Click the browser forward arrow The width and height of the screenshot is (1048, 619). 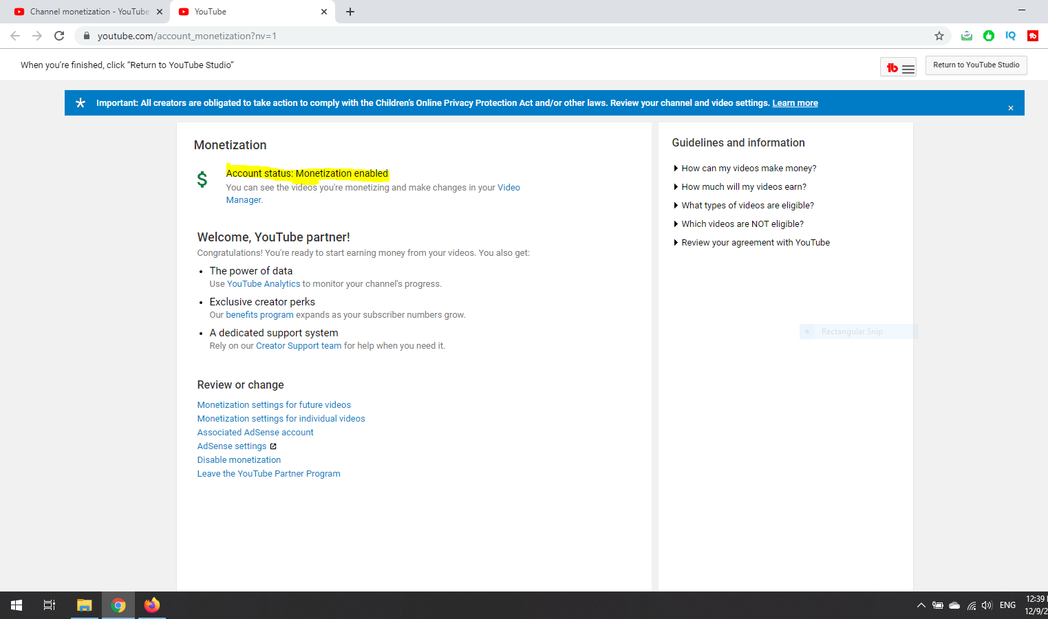37,36
